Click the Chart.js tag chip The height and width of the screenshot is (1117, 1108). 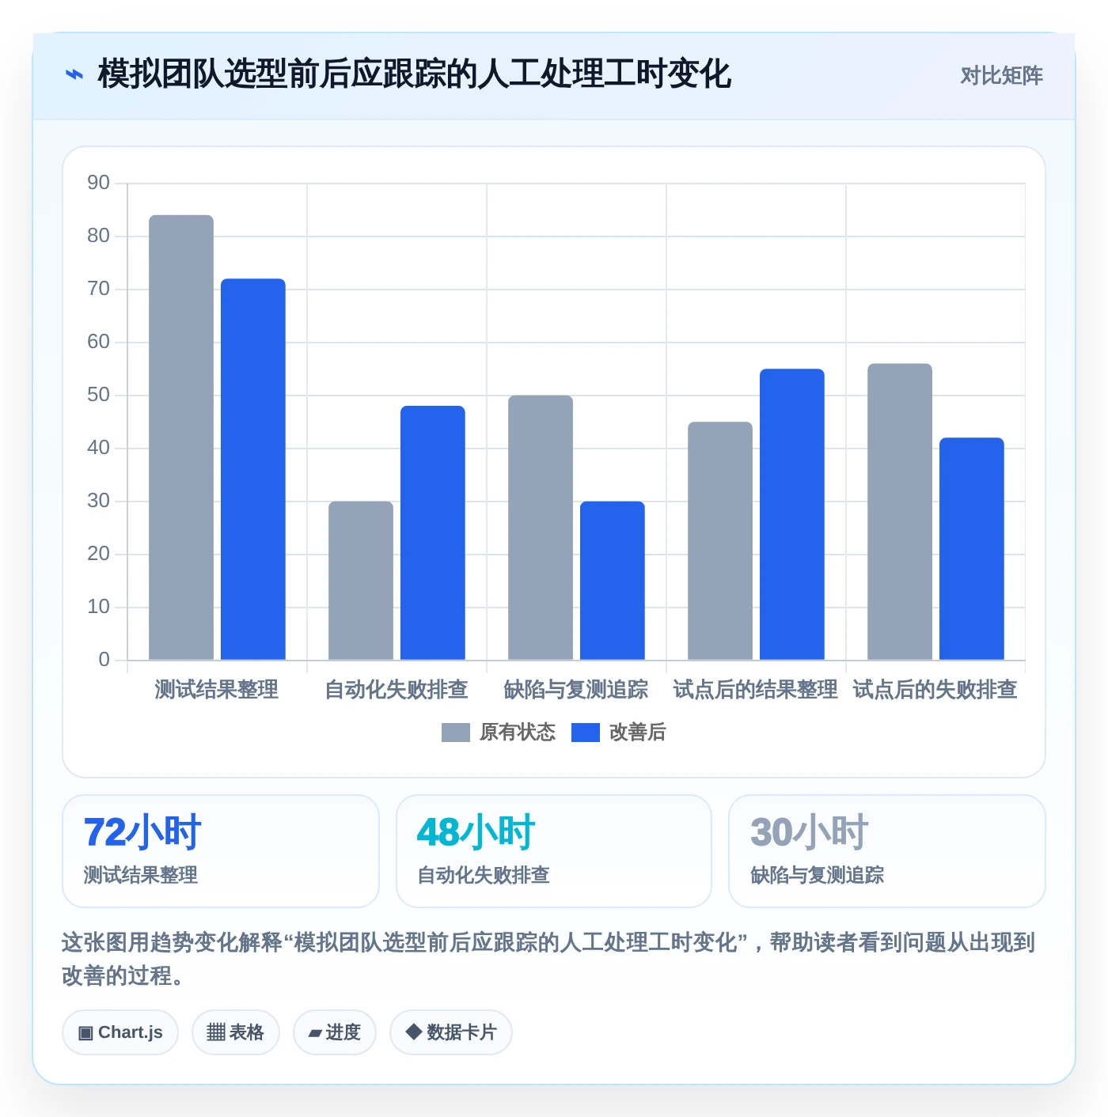point(120,1032)
